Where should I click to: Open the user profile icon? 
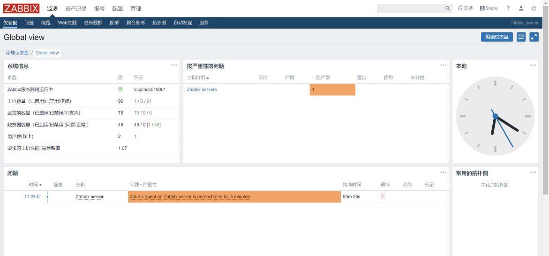pos(521,8)
